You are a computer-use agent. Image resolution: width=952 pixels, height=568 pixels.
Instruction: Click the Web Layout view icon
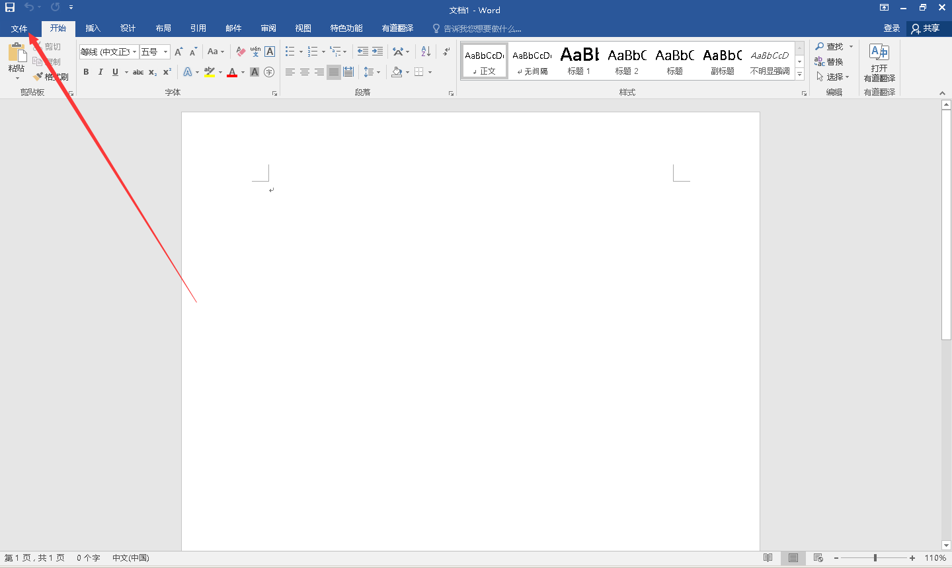coord(818,558)
